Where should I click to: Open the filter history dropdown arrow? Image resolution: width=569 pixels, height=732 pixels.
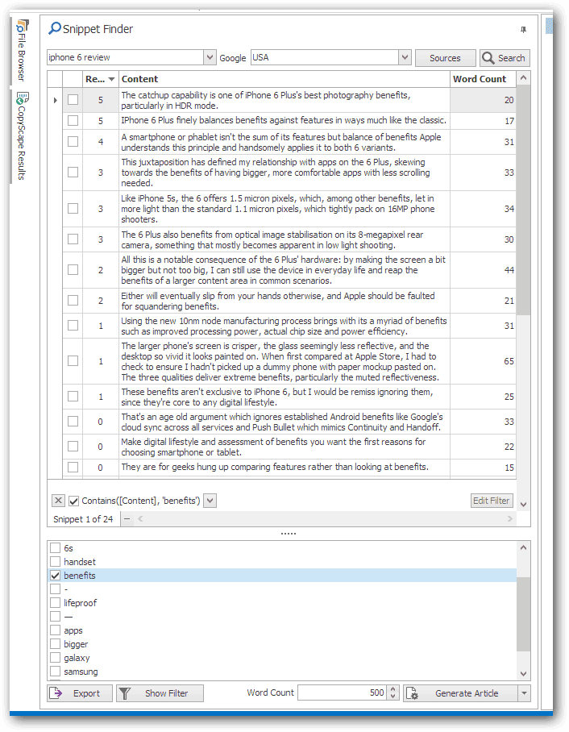point(210,501)
